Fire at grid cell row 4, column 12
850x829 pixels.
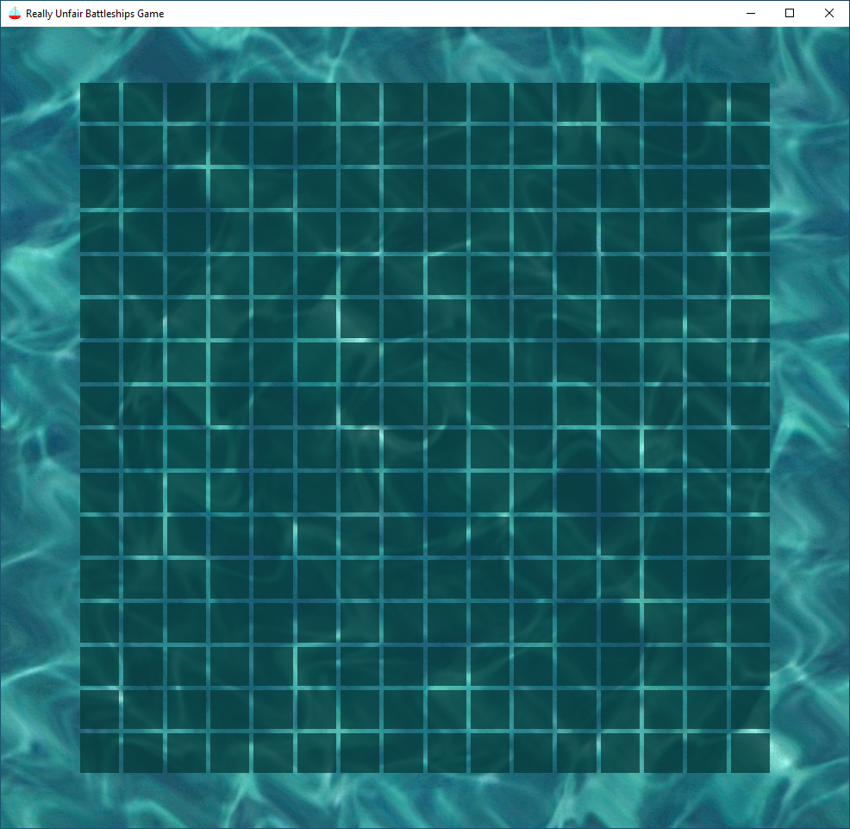(577, 232)
